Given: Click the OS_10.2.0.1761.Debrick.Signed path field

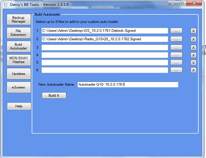Looking at the screenshot, I should (x=105, y=31).
